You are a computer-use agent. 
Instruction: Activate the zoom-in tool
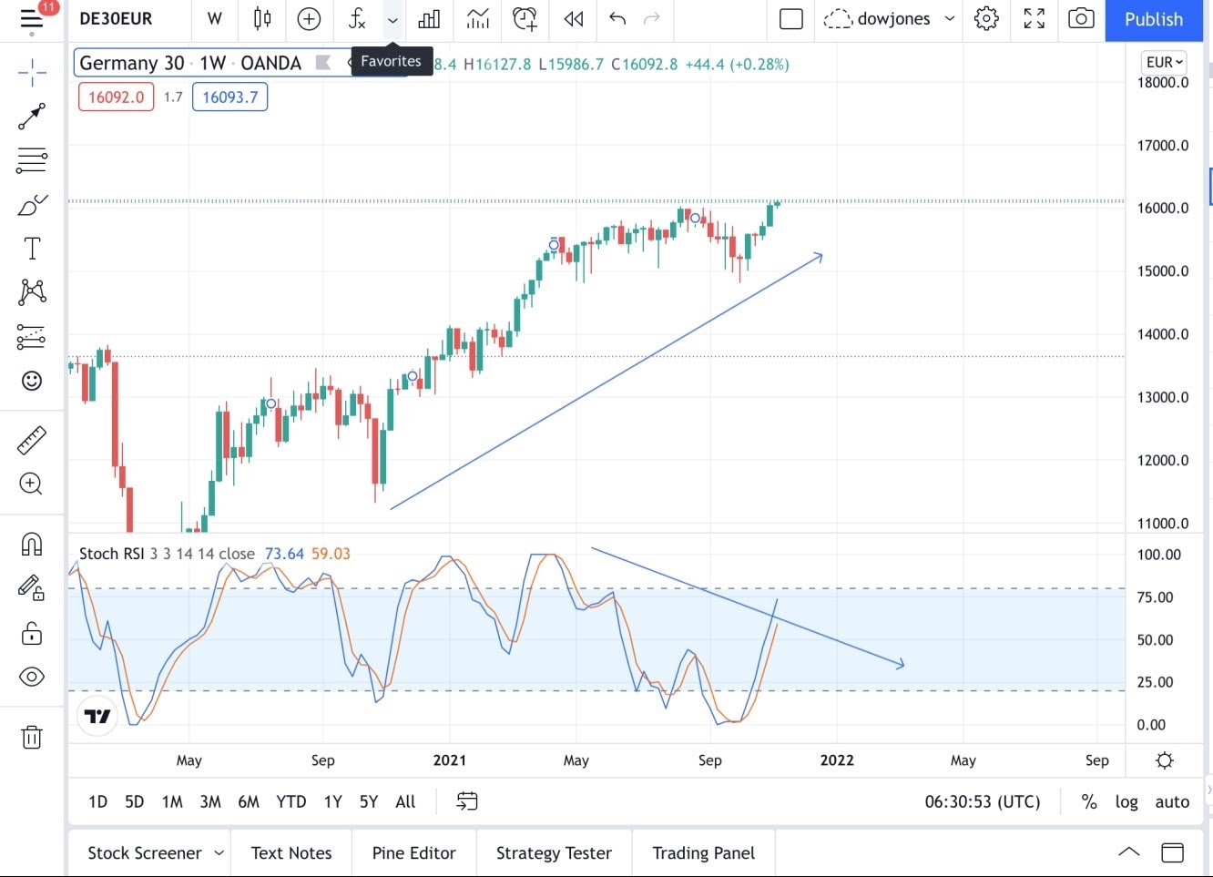click(32, 484)
